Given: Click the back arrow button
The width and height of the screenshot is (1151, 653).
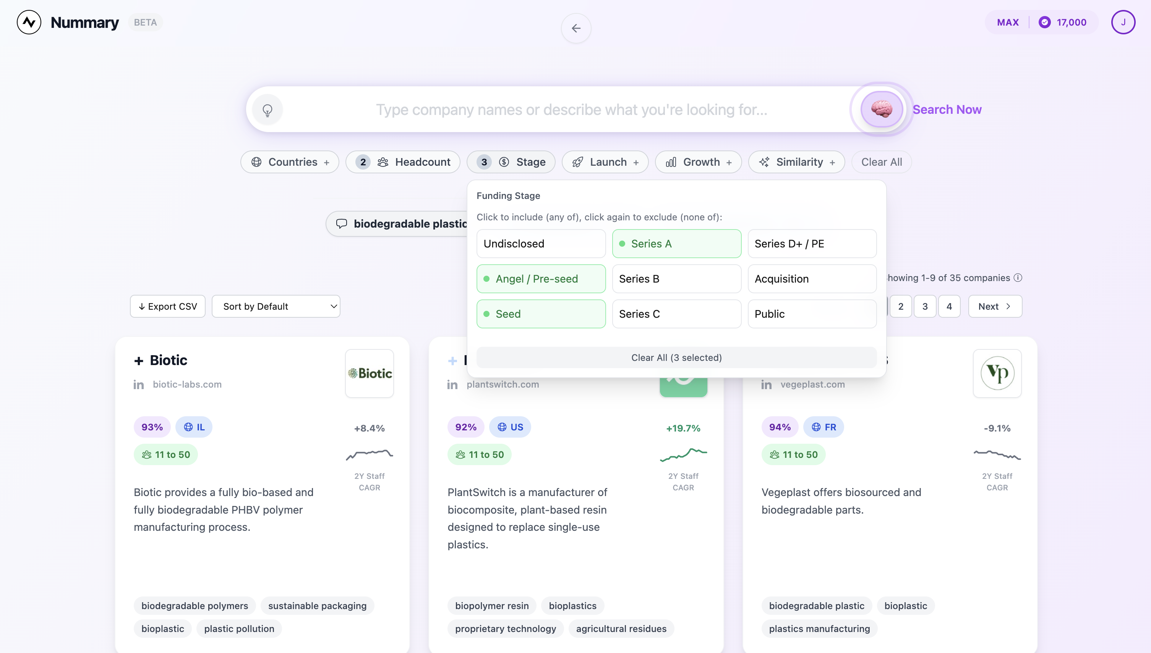Looking at the screenshot, I should (576, 28).
